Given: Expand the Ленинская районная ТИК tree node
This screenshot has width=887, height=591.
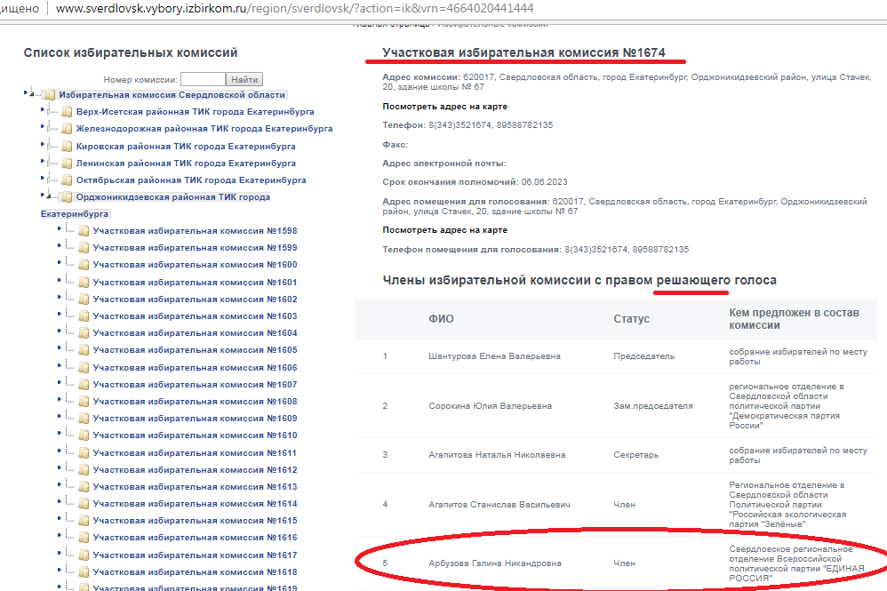Looking at the screenshot, I should [x=43, y=163].
